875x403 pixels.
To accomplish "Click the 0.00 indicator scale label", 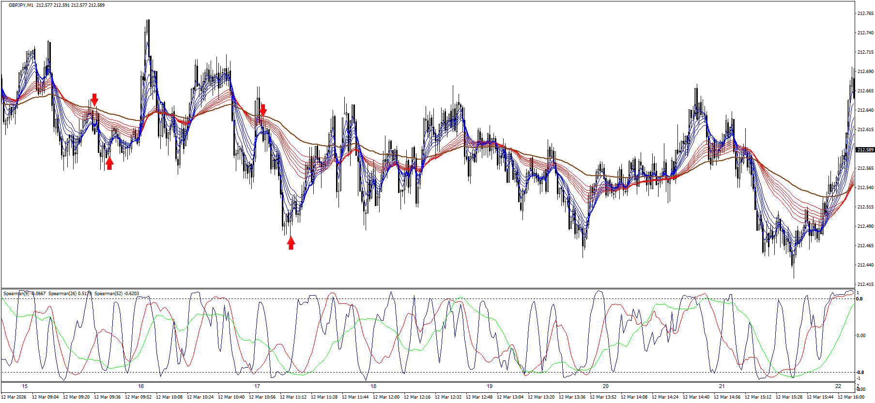I will click(x=861, y=336).
